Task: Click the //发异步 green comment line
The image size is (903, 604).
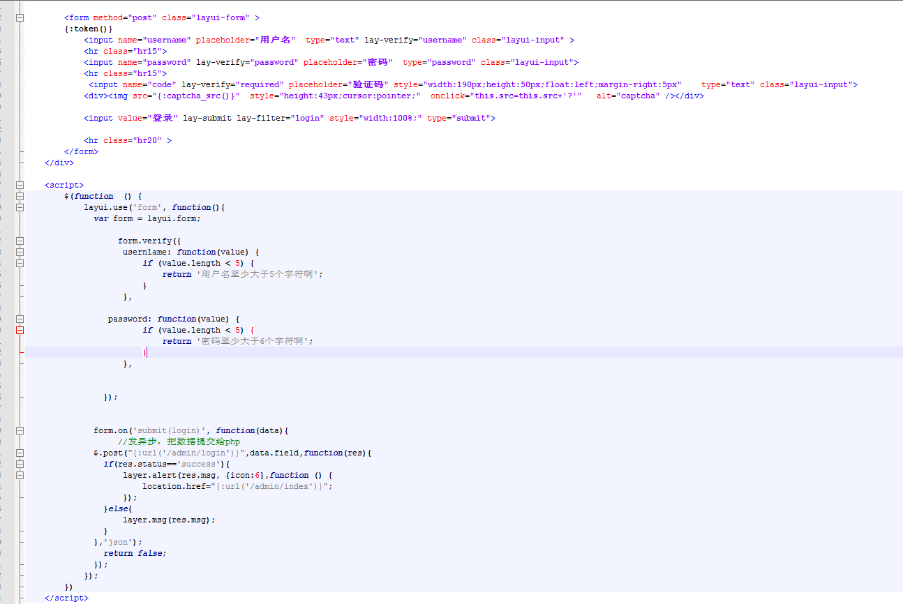Action: pyautogui.click(x=179, y=441)
